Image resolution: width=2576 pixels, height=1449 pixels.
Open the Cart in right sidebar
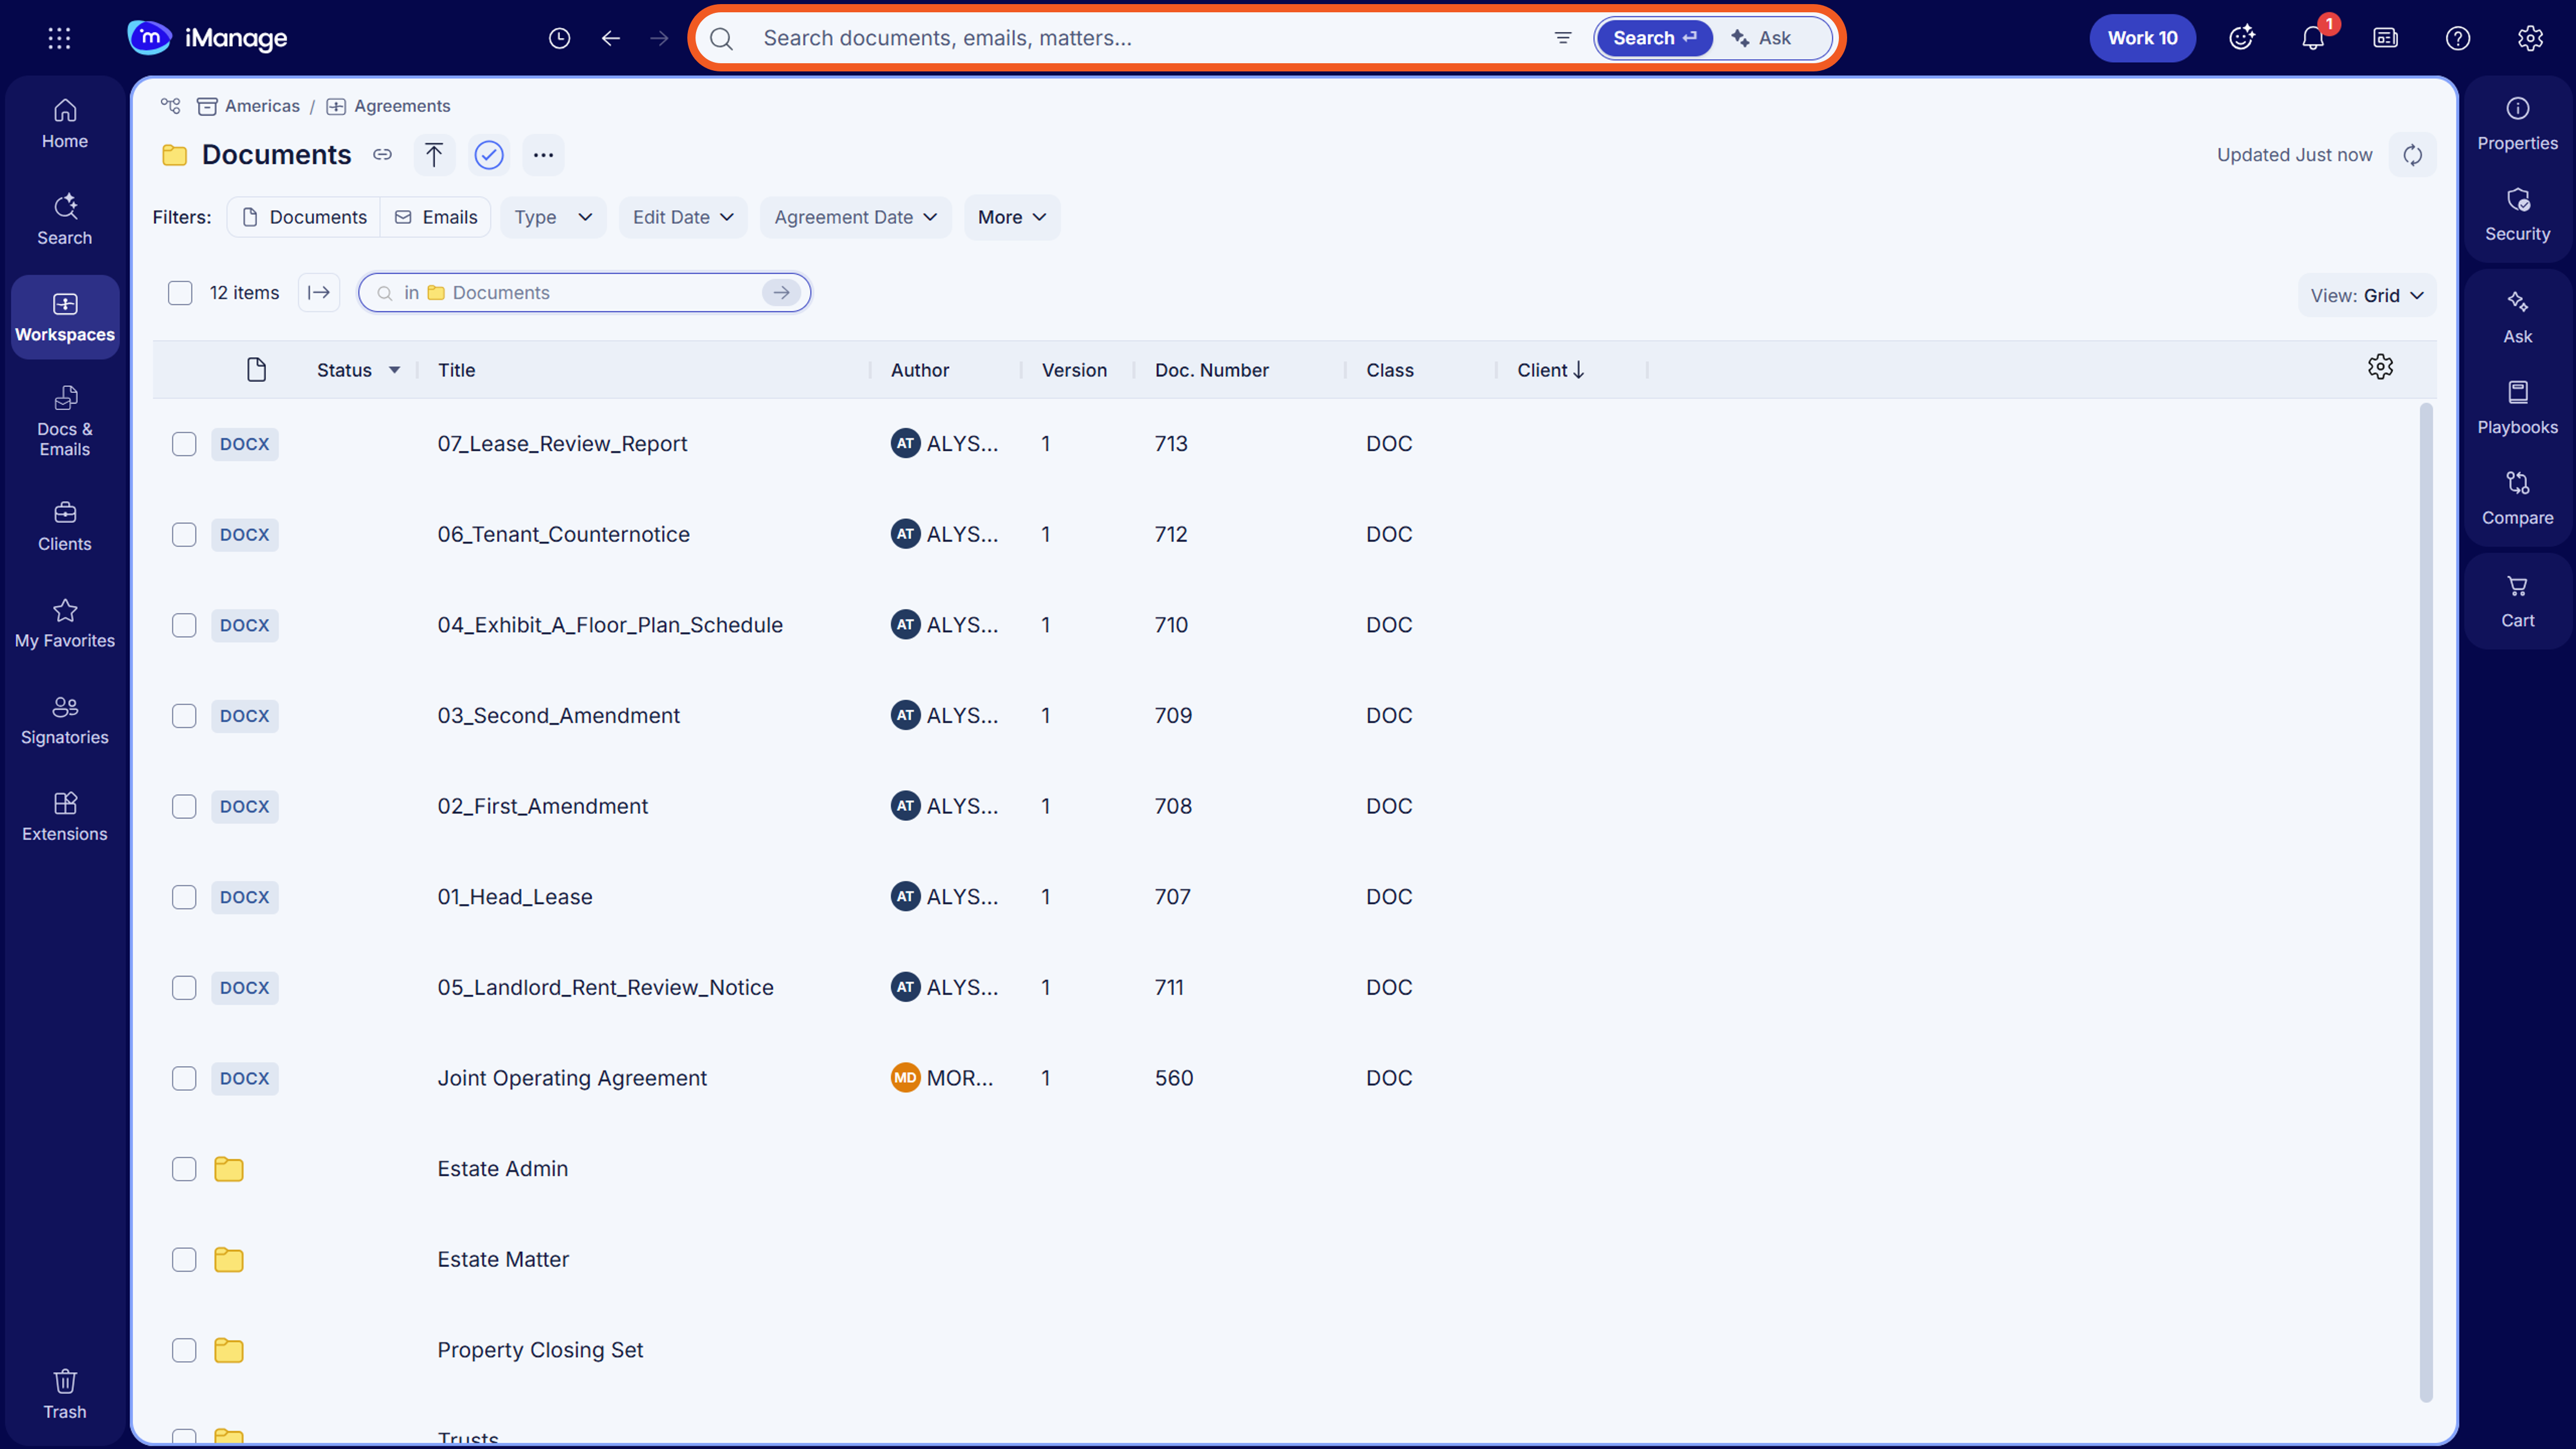pos(2517,602)
